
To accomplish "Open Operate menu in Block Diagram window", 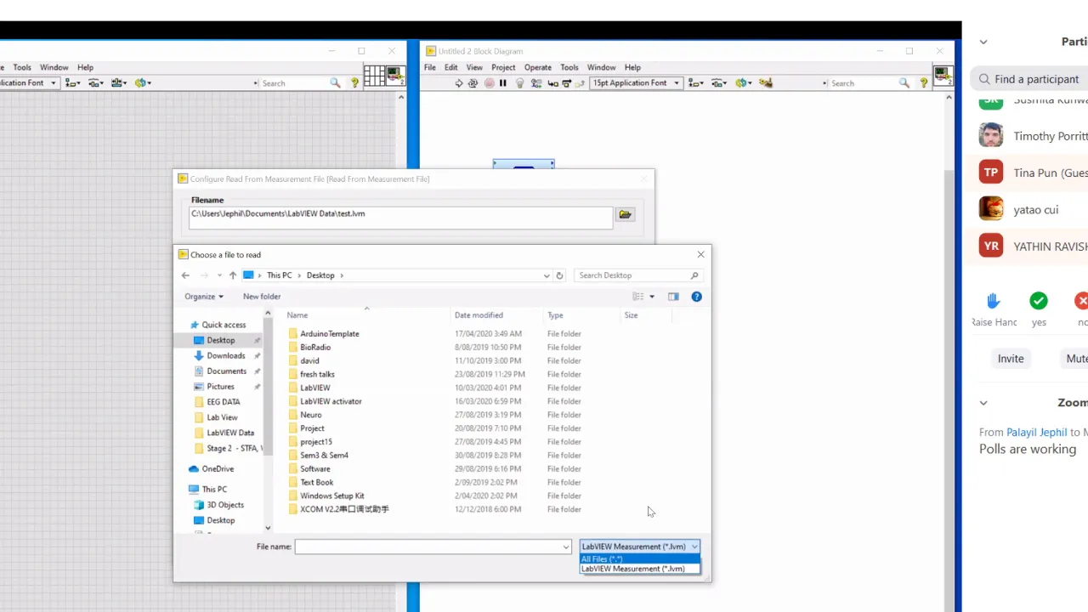I will [x=538, y=67].
